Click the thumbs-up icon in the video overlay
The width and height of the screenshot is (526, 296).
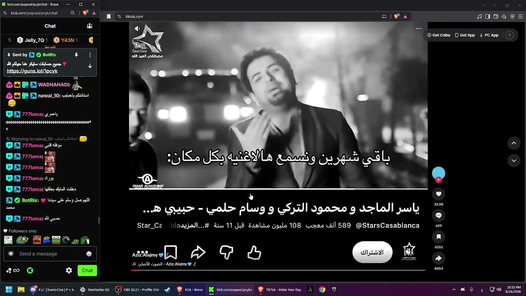tap(254, 252)
